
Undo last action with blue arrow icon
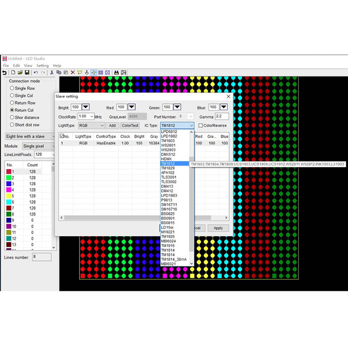point(36,73)
